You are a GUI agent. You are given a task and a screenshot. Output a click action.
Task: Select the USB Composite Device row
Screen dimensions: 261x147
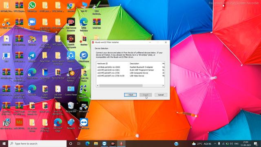pos(130,73)
